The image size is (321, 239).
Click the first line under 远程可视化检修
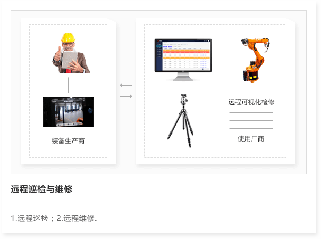pos(251,113)
